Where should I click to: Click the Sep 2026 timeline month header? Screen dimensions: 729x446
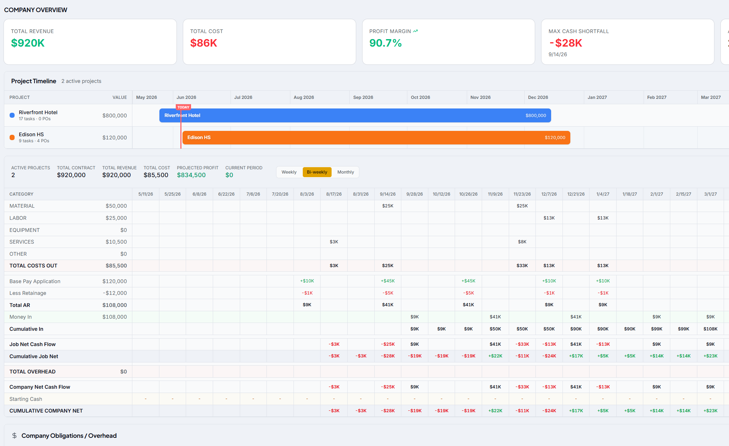(x=363, y=97)
